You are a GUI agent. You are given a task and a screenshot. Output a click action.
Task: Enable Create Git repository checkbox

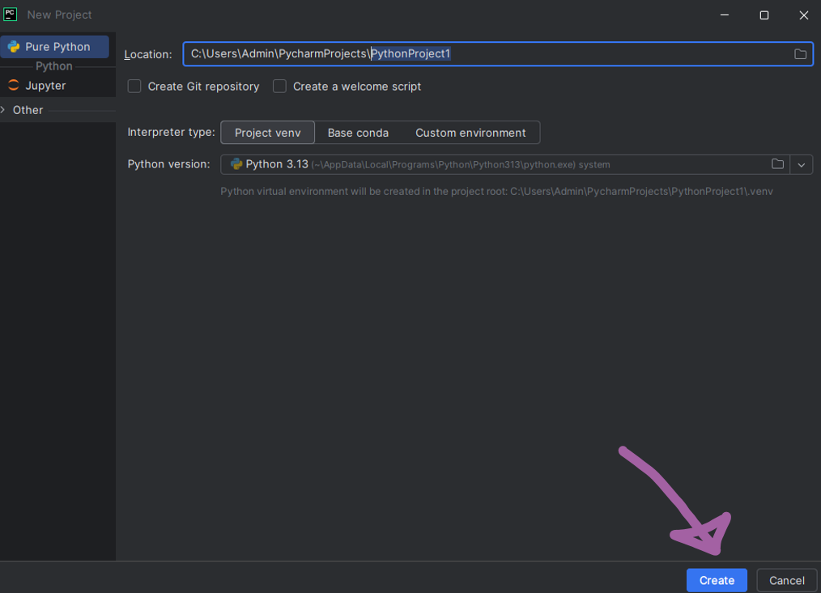[134, 87]
